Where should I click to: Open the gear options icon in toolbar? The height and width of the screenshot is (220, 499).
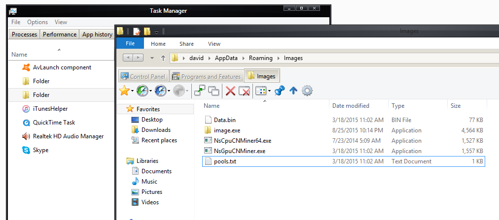click(307, 91)
